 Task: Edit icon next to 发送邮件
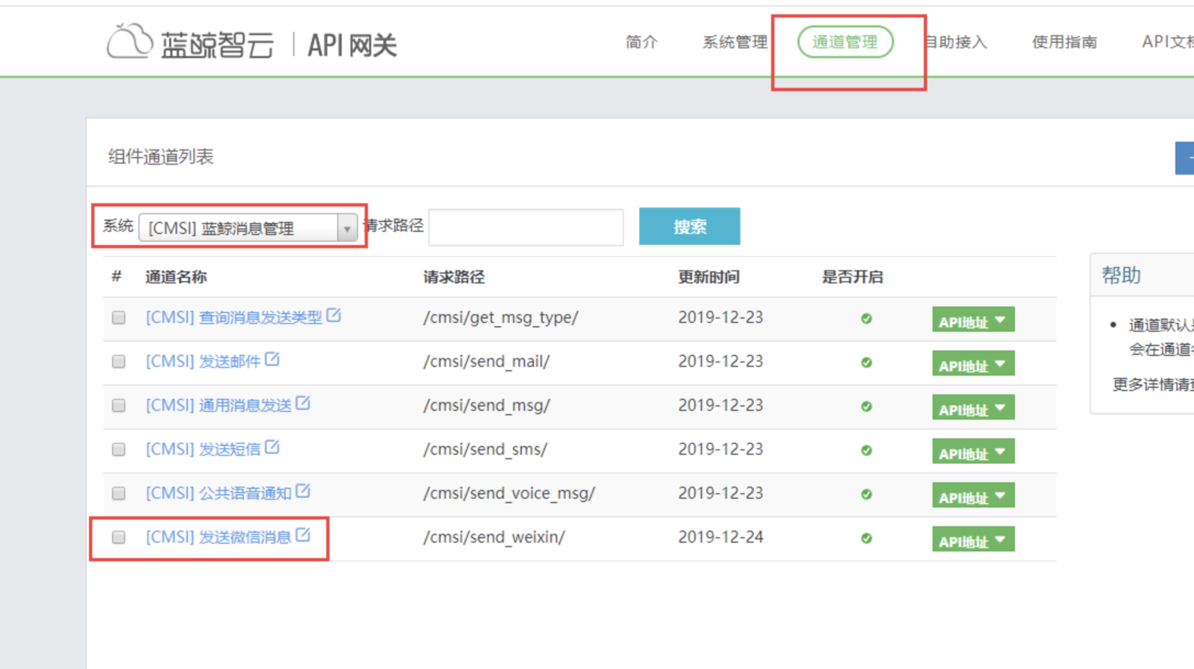pos(272,360)
